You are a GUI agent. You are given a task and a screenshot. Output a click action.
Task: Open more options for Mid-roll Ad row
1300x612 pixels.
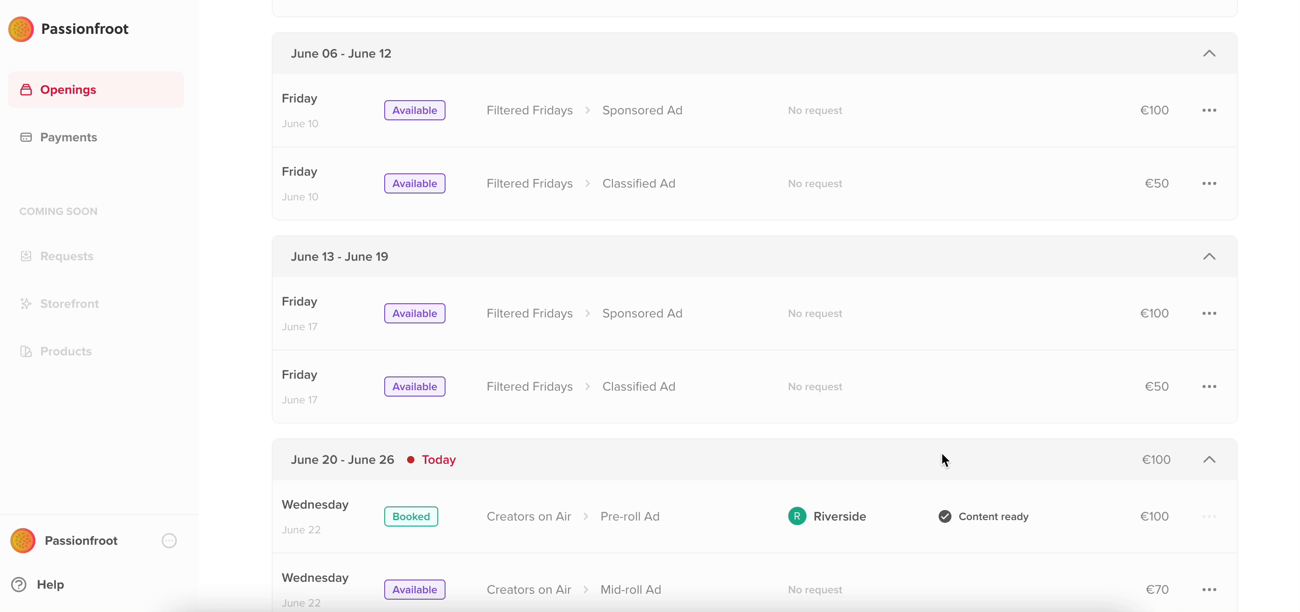(x=1209, y=589)
